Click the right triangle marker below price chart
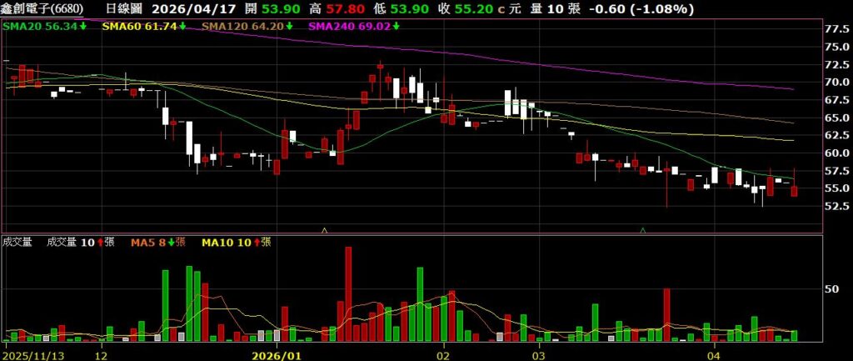Viewport: 853px width, 361px height. tap(642, 228)
